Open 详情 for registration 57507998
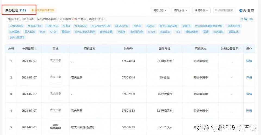 (249, 94)
